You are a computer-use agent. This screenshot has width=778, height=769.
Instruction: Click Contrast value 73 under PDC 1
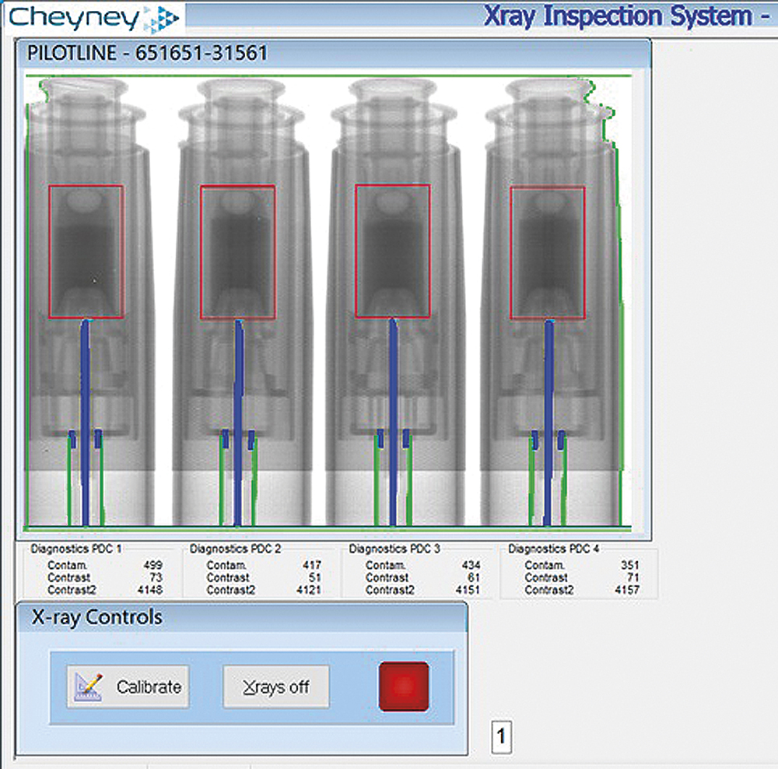coord(156,578)
